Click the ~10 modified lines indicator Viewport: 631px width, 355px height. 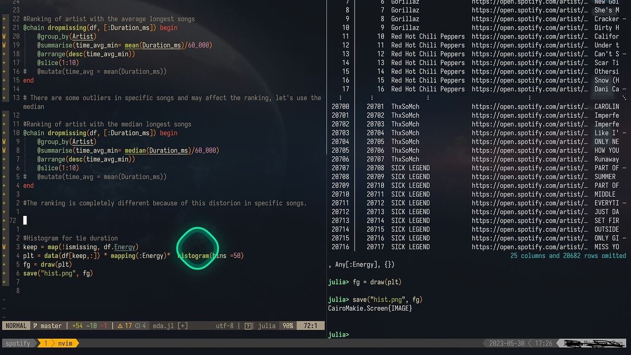[x=91, y=326]
